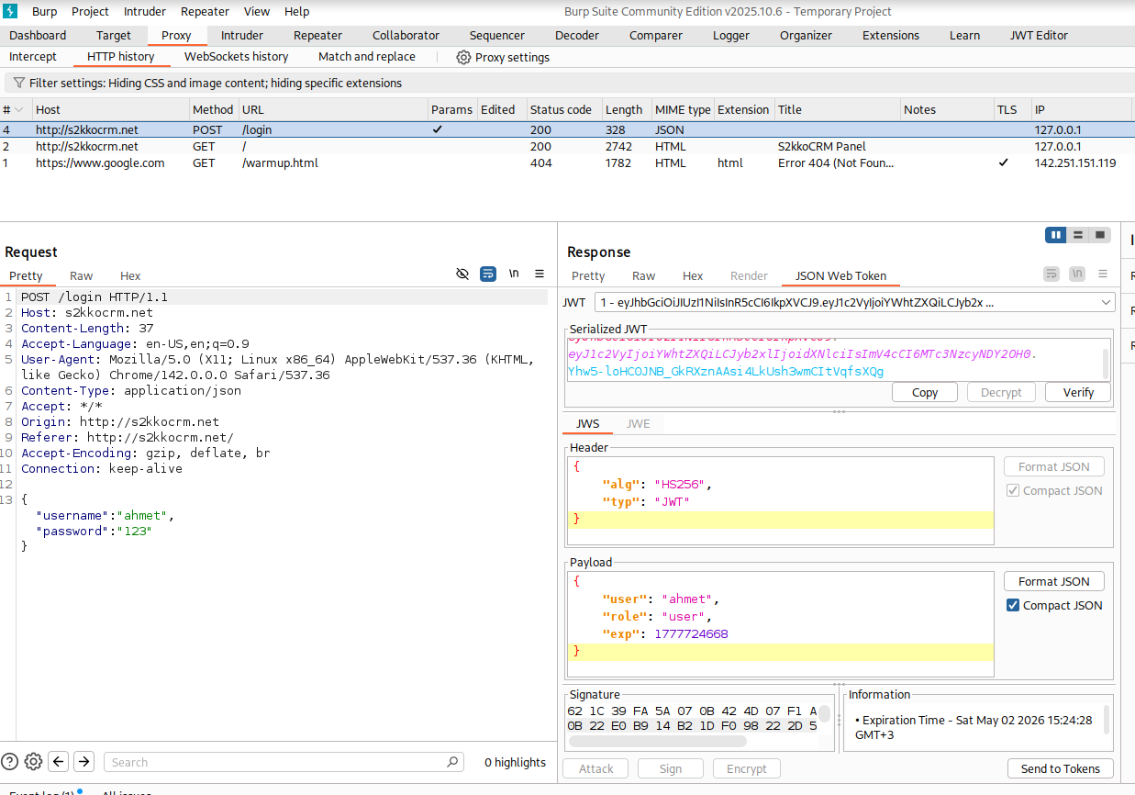Click the Burp Suite logo icon
Viewport: 1135px width, 795px height.
pos(11,11)
